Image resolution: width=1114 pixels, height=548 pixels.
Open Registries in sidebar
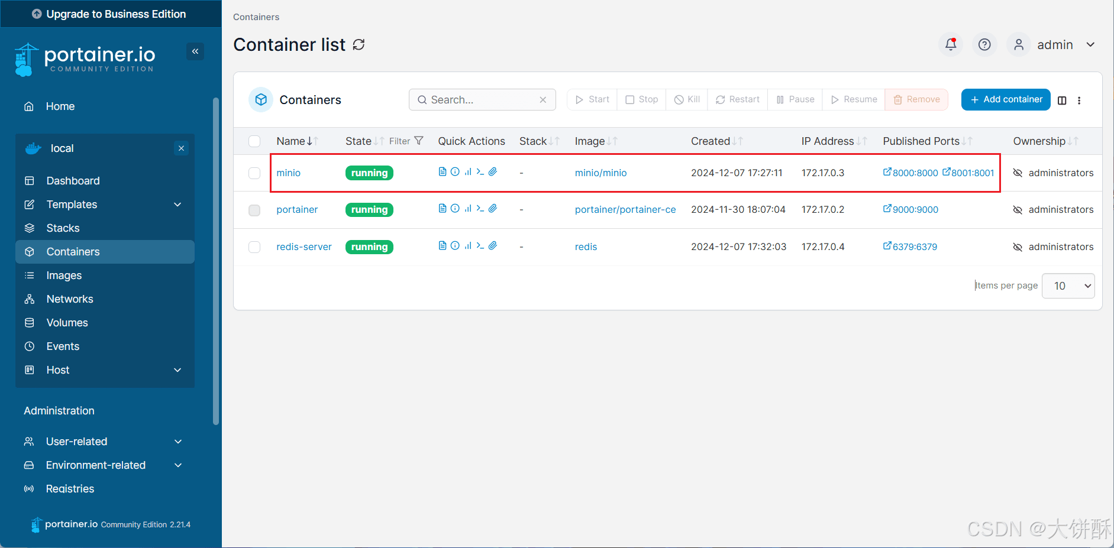pyautogui.click(x=70, y=489)
